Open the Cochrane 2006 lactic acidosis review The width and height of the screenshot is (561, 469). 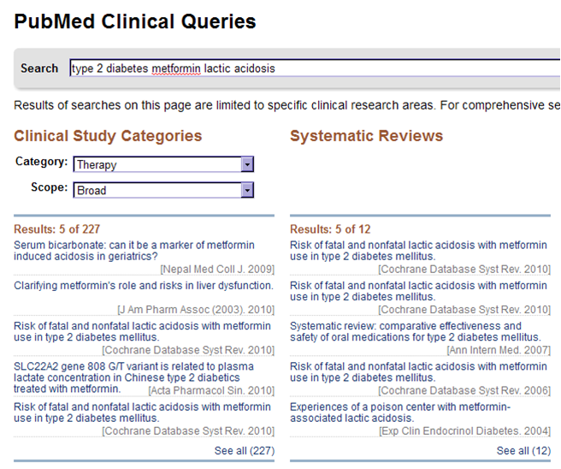click(418, 372)
